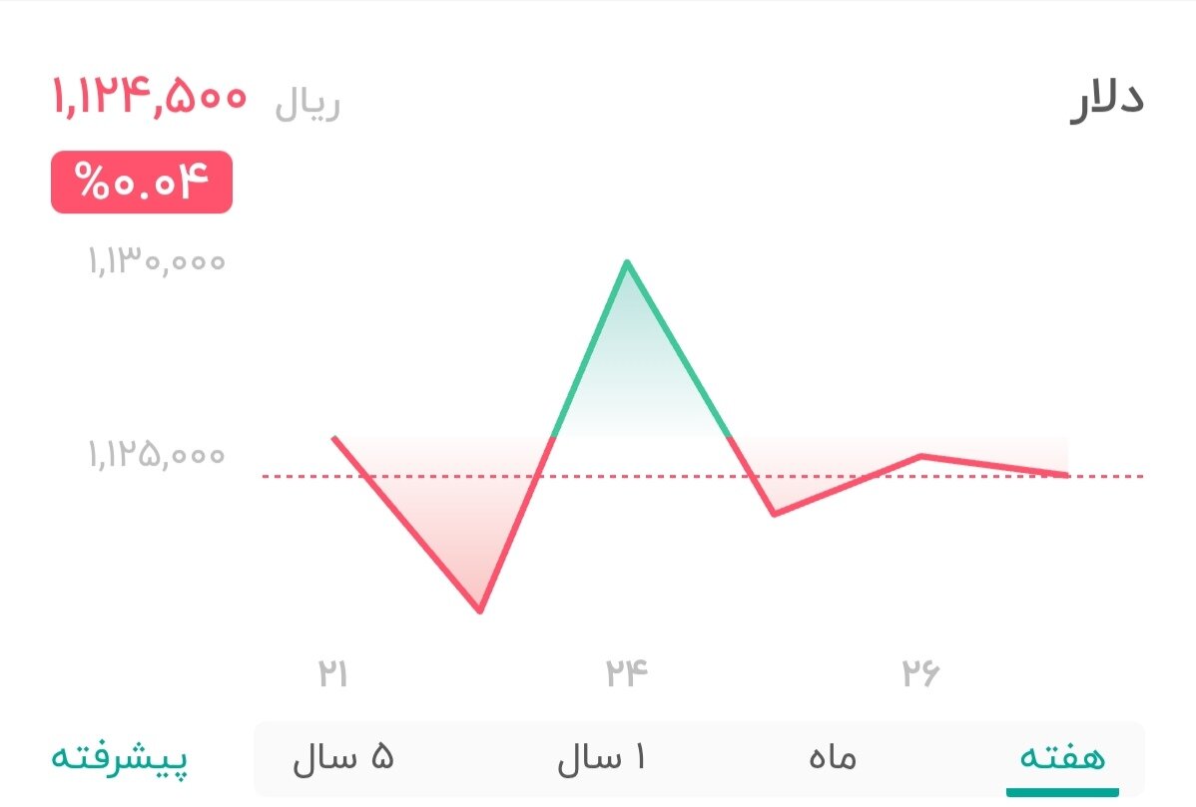Click the red %0.04 change badge
Image resolution: width=1196 pixels, height=807 pixels.
(143, 183)
